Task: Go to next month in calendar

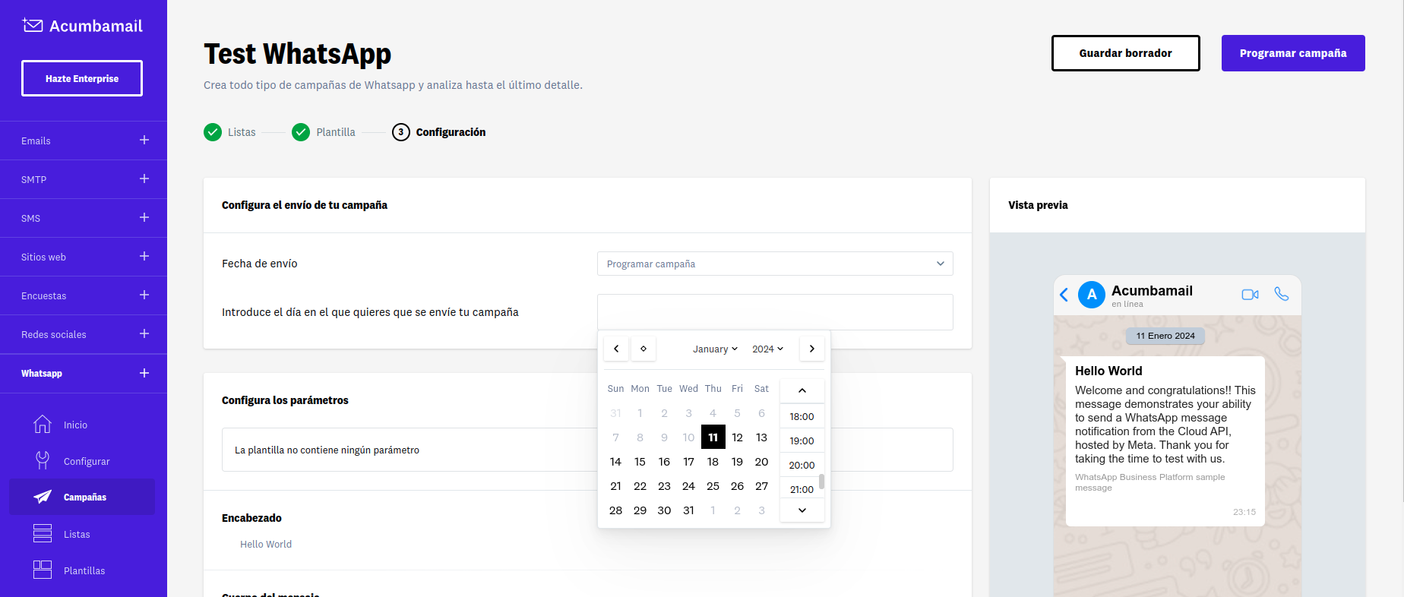Action: 812,349
